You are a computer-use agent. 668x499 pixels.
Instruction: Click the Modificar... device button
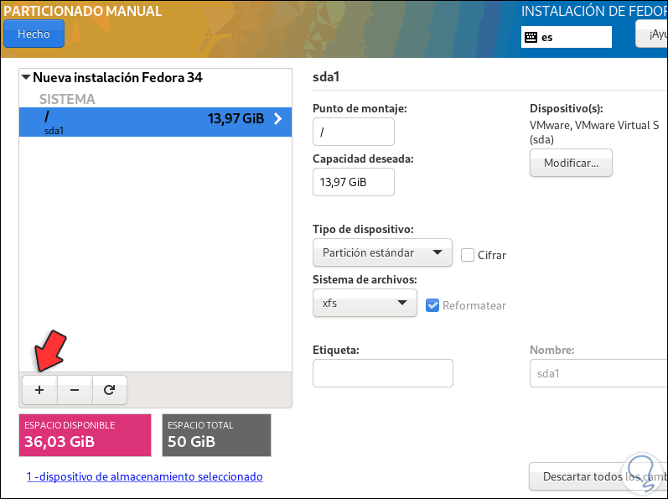[x=571, y=163]
